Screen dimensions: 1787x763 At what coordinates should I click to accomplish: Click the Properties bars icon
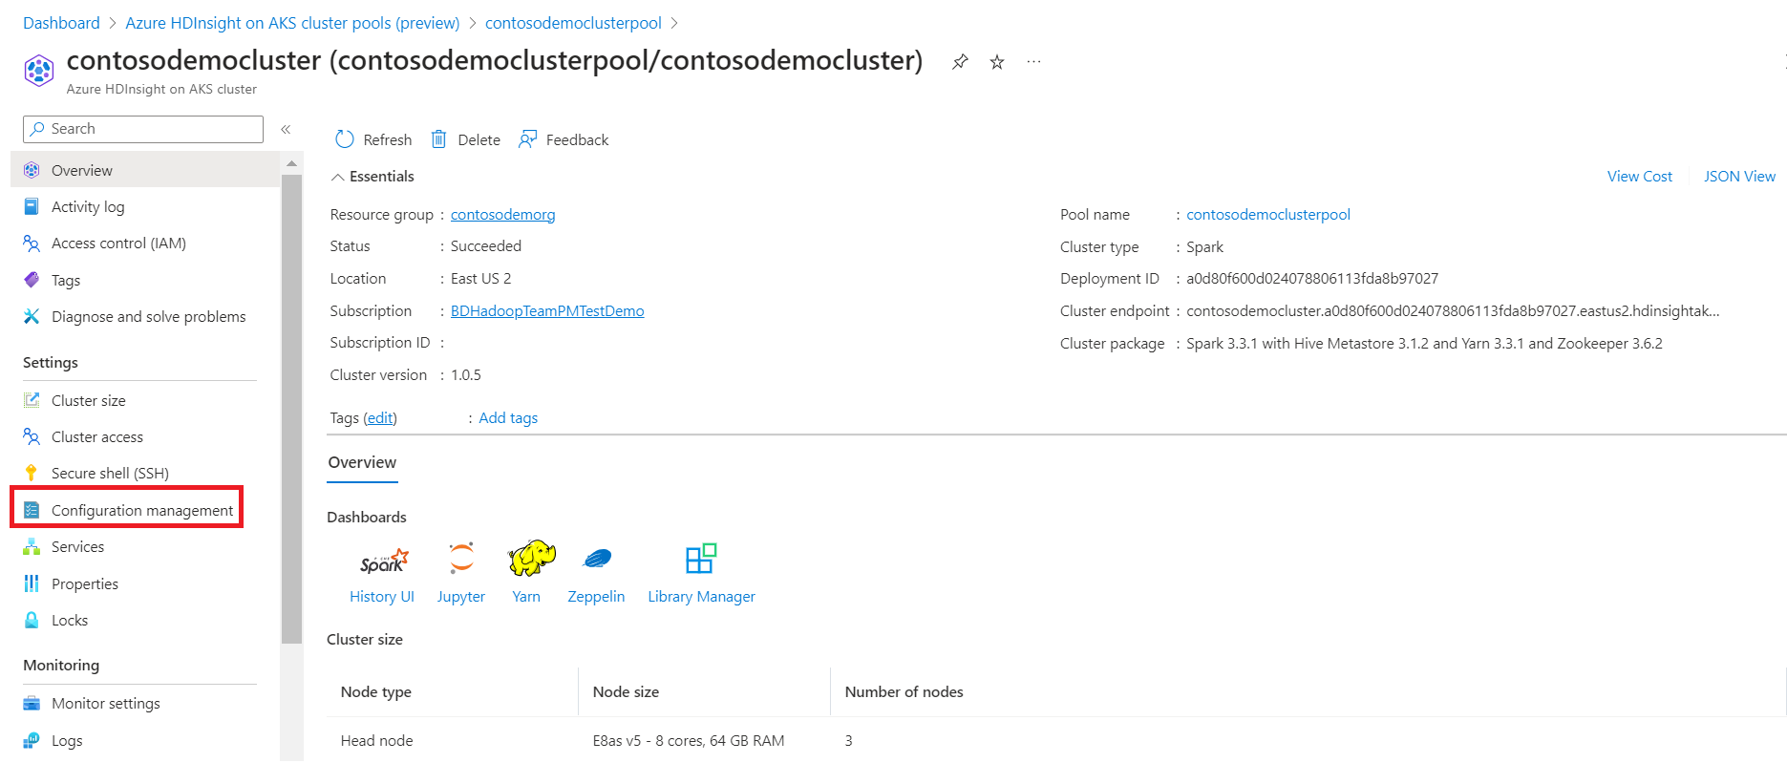click(x=32, y=583)
